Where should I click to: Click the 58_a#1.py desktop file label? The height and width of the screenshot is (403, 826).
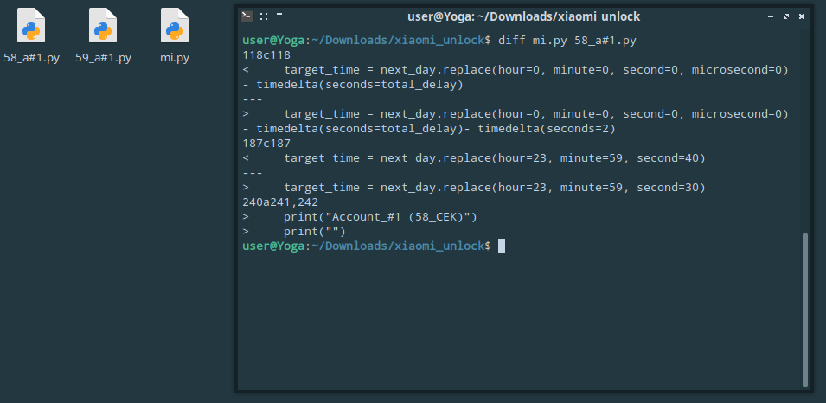click(32, 57)
